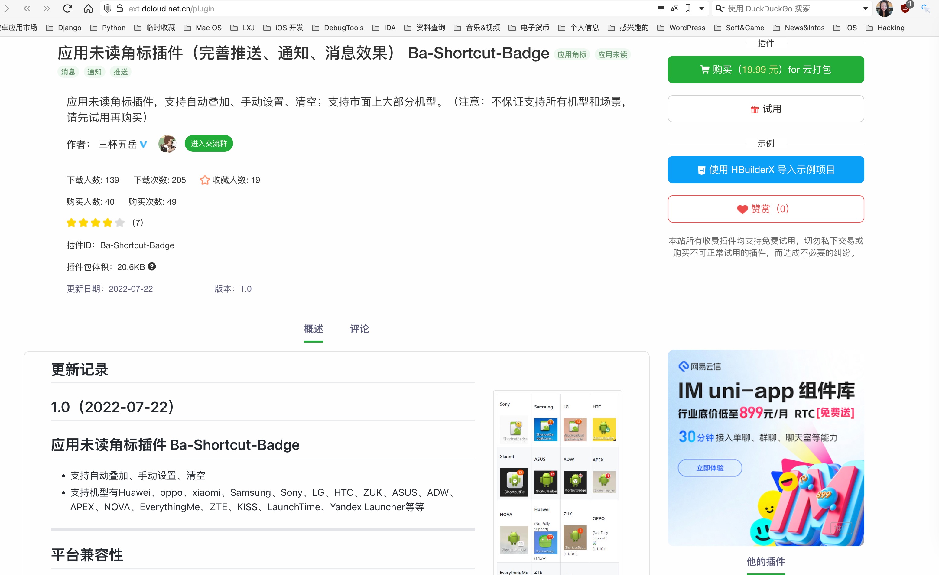Image resolution: width=939 pixels, height=575 pixels.
Task: Select the 概述 tab
Action: [313, 328]
